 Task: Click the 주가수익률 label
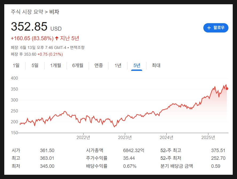[97, 158]
